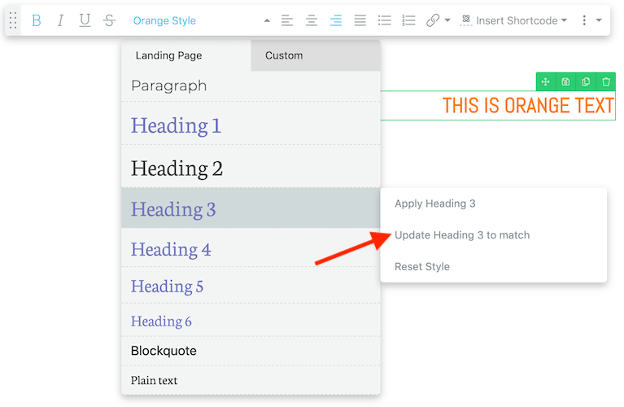
Task: Select the Heading 6 style
Action: coord(251,320)
